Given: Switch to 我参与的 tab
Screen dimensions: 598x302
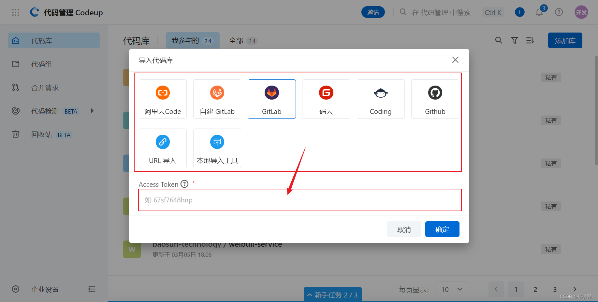Looking at the screenshot, I should click(192, 41).
